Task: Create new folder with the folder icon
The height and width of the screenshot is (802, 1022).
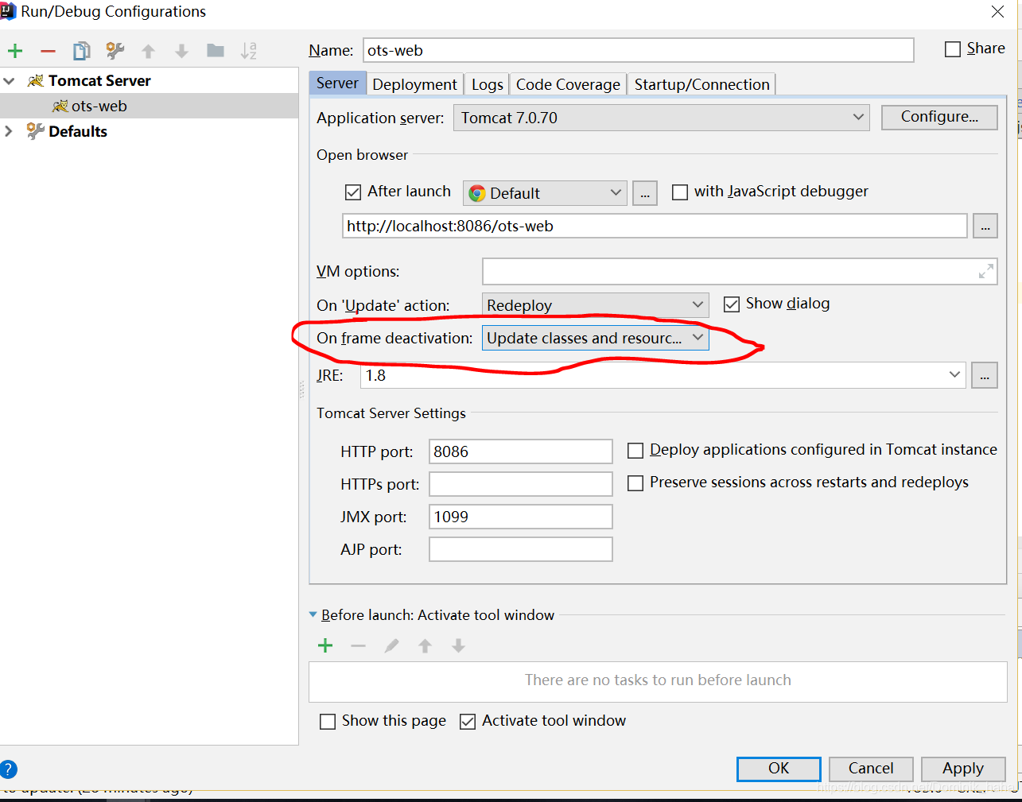Action: (216, 51)
